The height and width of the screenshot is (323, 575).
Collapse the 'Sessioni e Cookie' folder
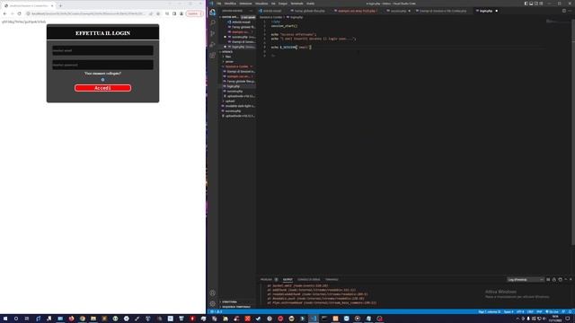tap(236, 66)
